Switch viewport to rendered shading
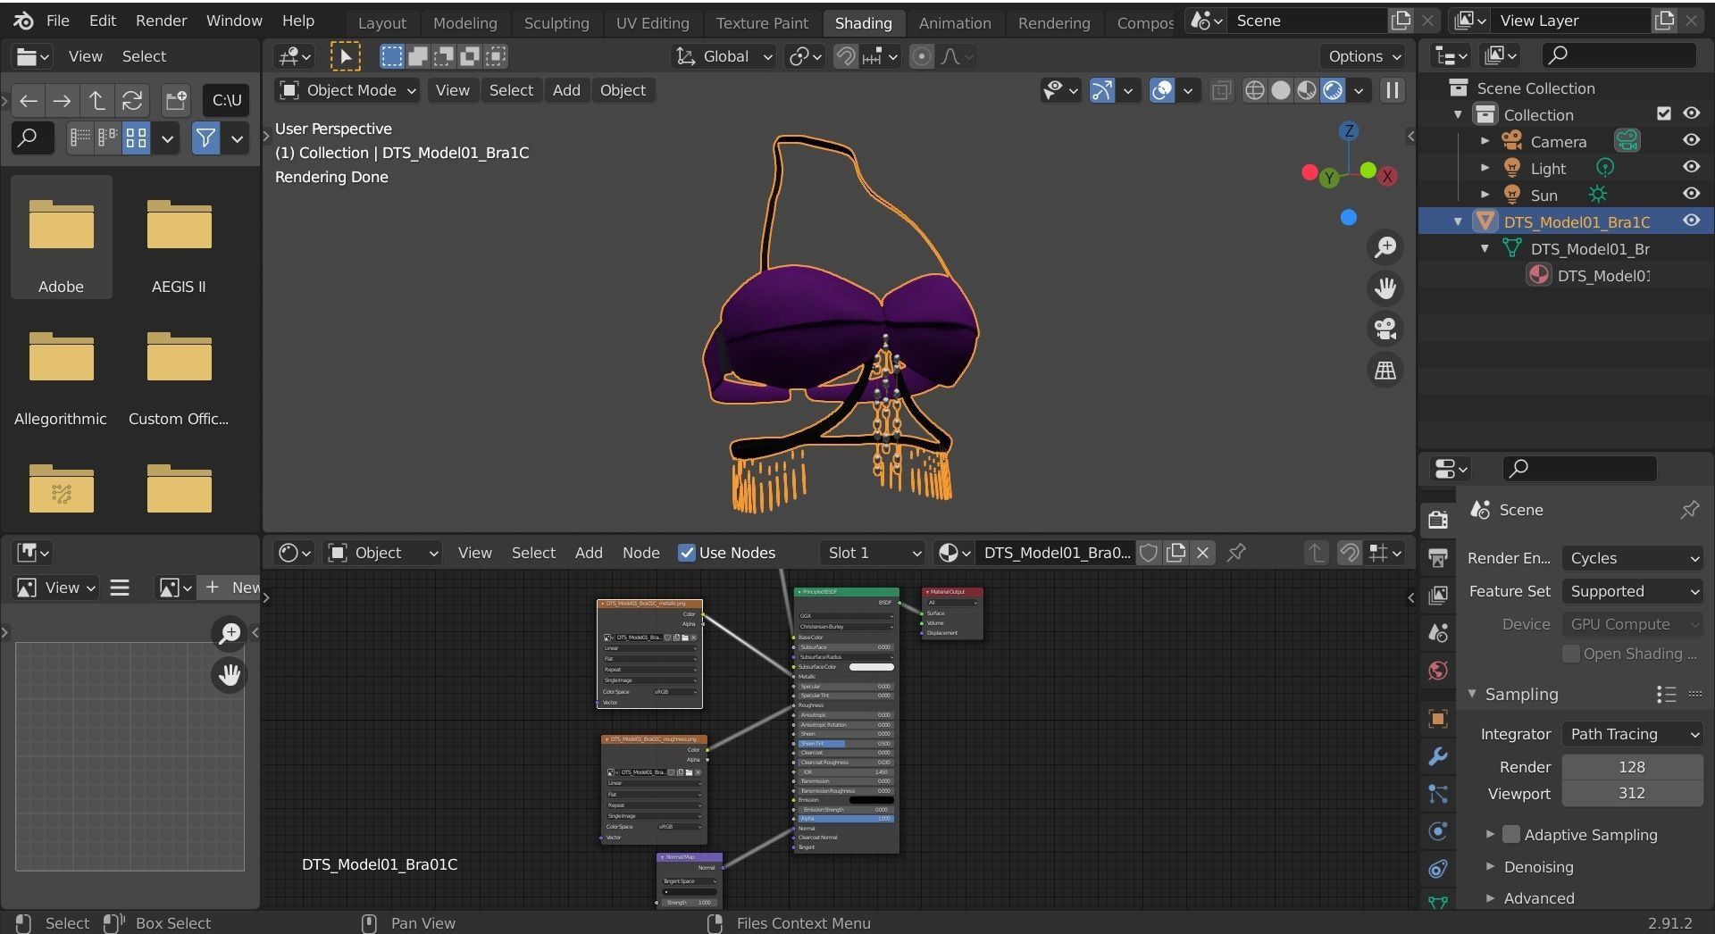The width and height of the screenshot is (1715, 934). click(1332, 90)
